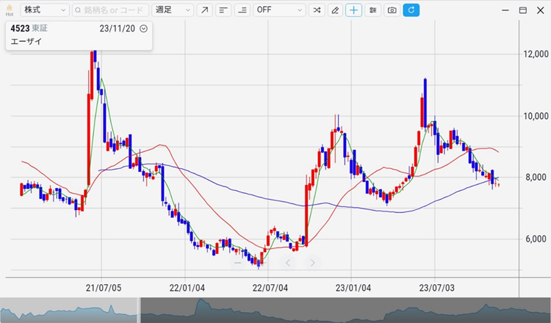Select the trend line arrow tool
This screenshot has height=323, width=551.
(204, 10)
